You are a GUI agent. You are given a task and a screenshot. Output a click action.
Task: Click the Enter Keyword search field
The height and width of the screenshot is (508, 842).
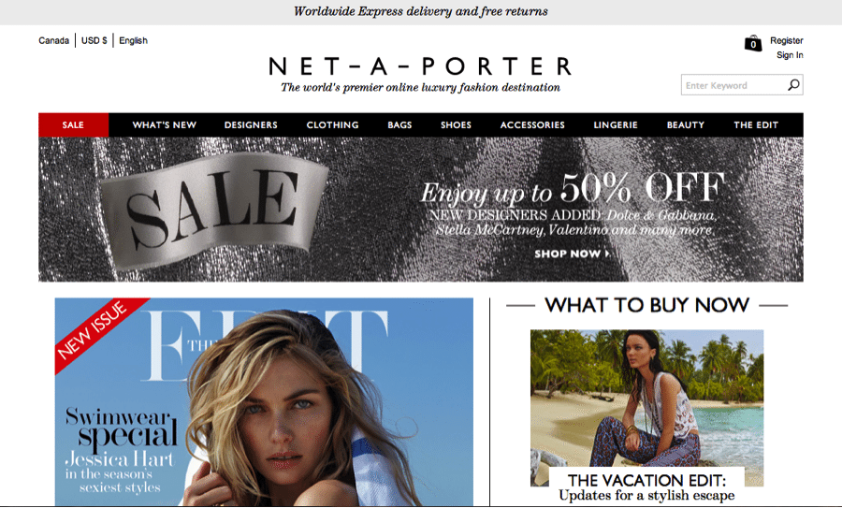(x=734, y=85)
